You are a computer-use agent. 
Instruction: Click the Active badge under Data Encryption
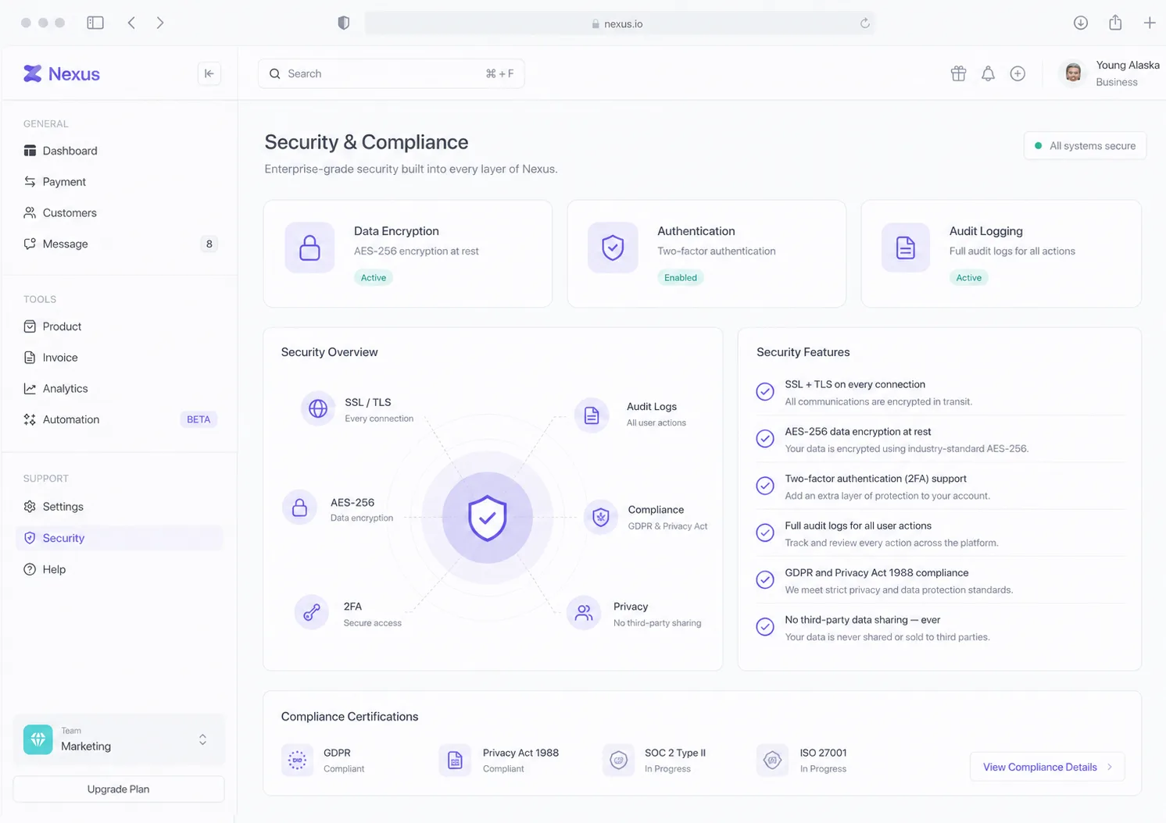click(x=374, y=277)
